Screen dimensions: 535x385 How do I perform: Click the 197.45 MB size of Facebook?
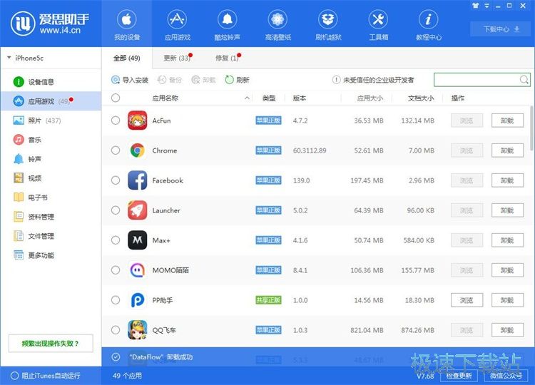[367, 180]
